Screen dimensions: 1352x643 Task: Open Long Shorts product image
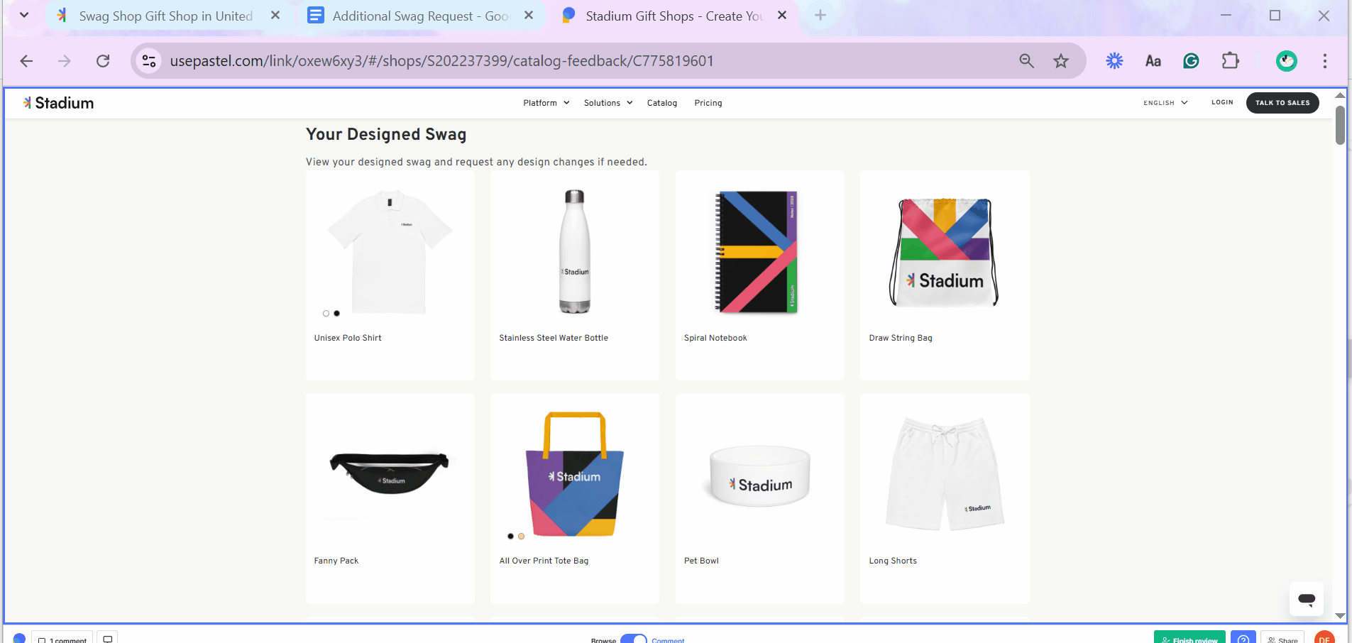coord(945,474)
